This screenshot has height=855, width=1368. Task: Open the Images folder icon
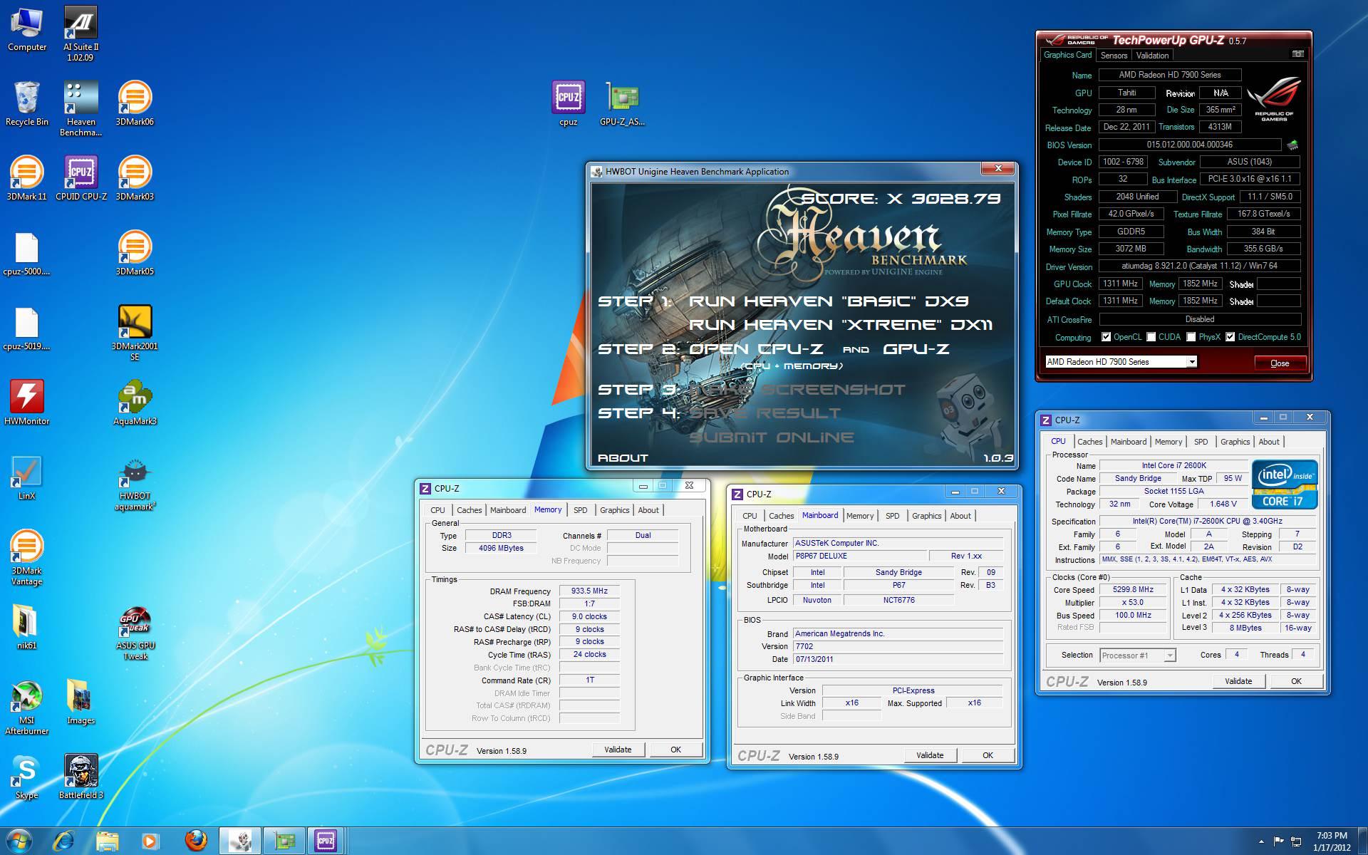[x=81, y=702]
